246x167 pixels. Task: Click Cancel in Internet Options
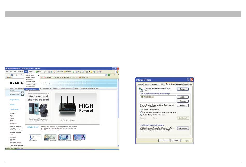click(175, 141)
